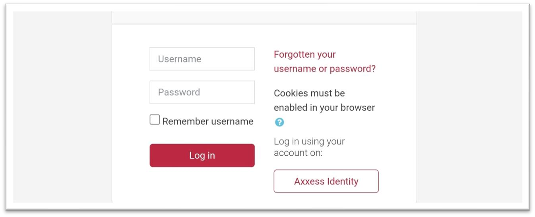Click the red Log in button
This screenshot has height=217, width=535.
[202, 155]
